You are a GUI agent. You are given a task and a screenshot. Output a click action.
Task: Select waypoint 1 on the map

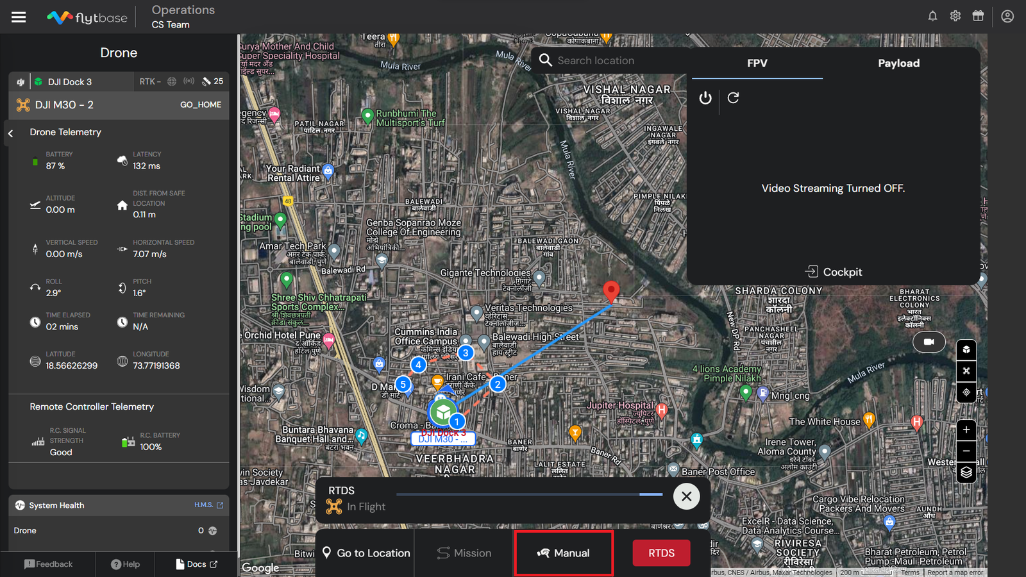(457, 422)
